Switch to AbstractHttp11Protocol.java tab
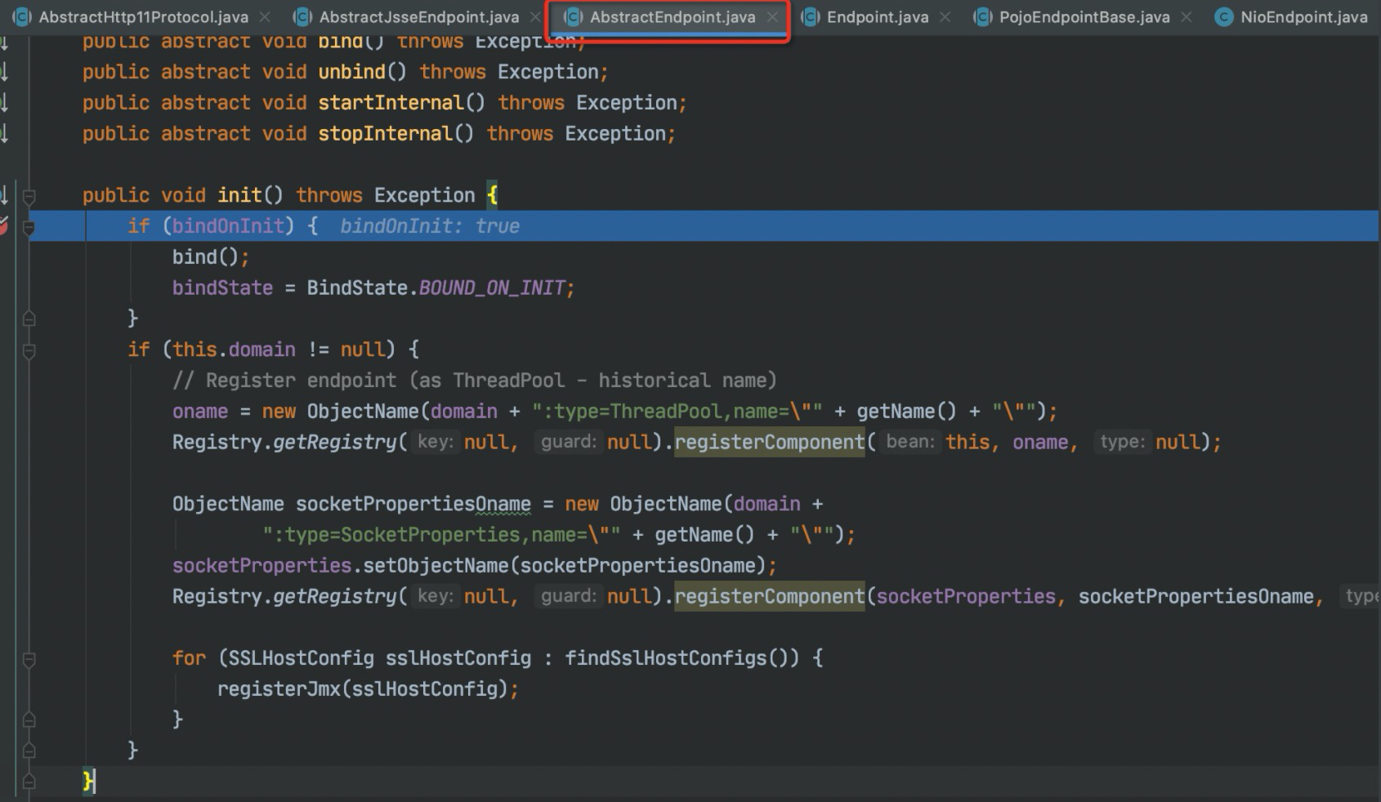The width and height of the screenshot is (1381, 802). point(143,16)
